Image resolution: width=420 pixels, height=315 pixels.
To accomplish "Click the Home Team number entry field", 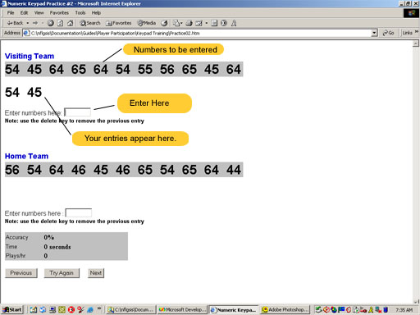I will tap(79, 212).
